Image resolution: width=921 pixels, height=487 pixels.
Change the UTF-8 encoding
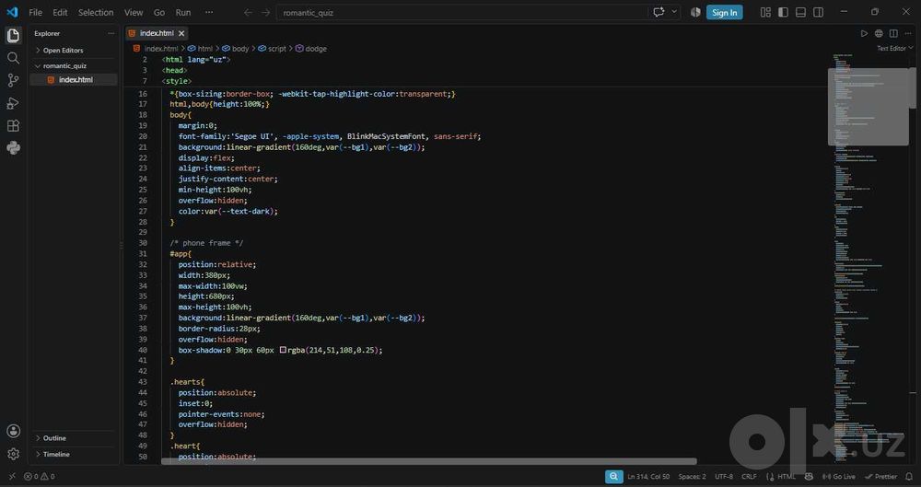(724, 477)
